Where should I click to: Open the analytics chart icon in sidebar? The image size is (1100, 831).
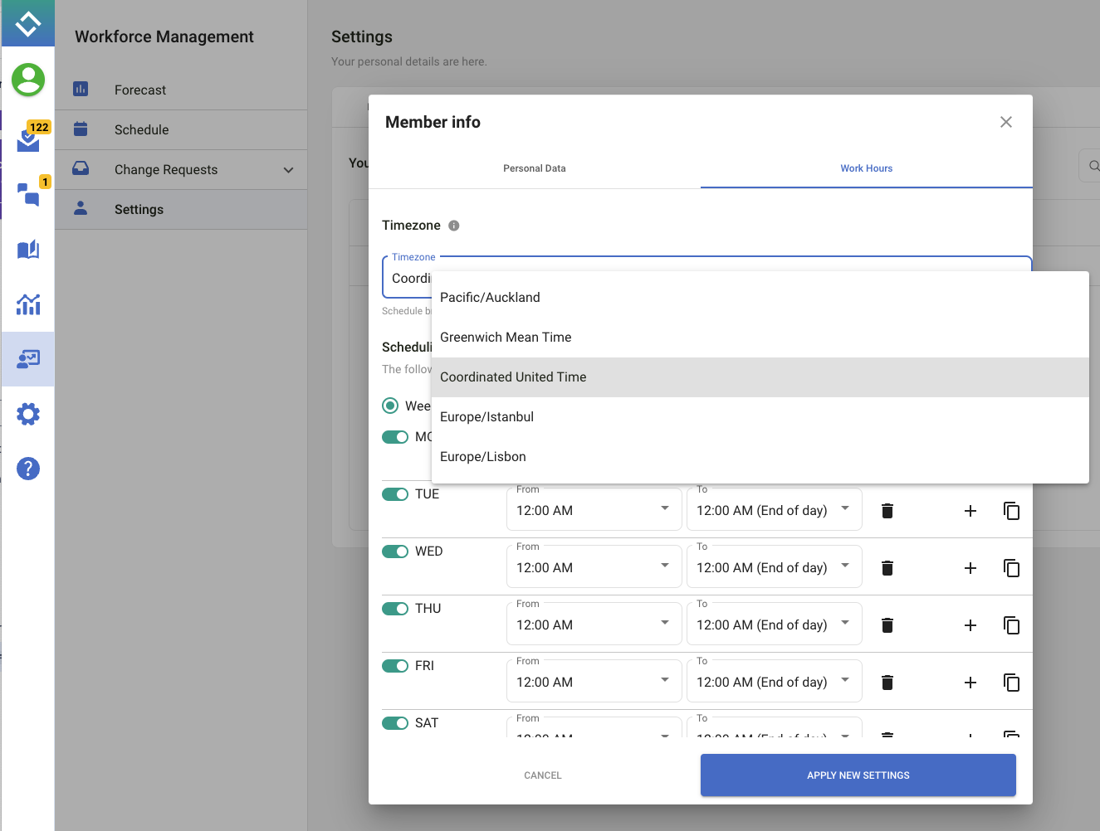pyautogui.click(x=28, y=304)
